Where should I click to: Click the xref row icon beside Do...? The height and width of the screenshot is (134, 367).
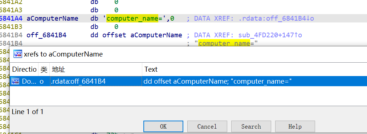pos(16,81)
